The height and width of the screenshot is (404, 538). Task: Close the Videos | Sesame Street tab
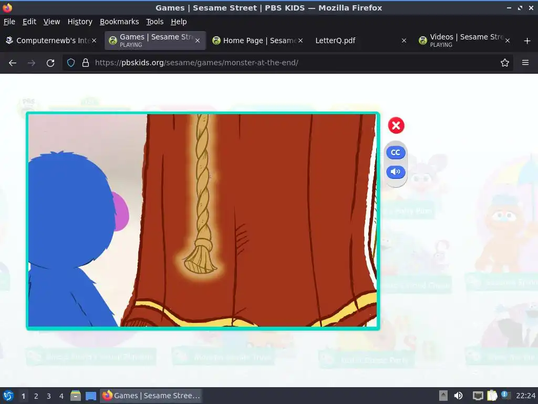[507, 41]
